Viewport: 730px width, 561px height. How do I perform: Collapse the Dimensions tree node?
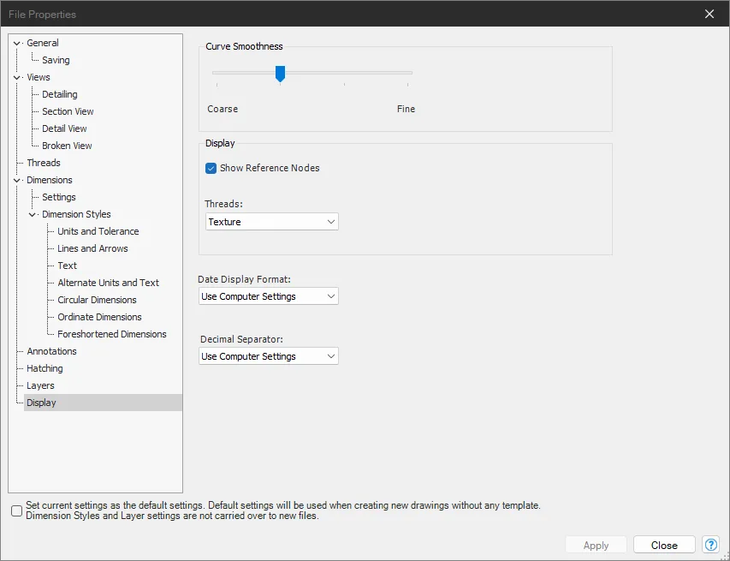coord(17,181)
